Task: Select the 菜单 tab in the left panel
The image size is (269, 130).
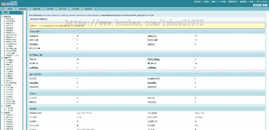Action: click(6, 12)
